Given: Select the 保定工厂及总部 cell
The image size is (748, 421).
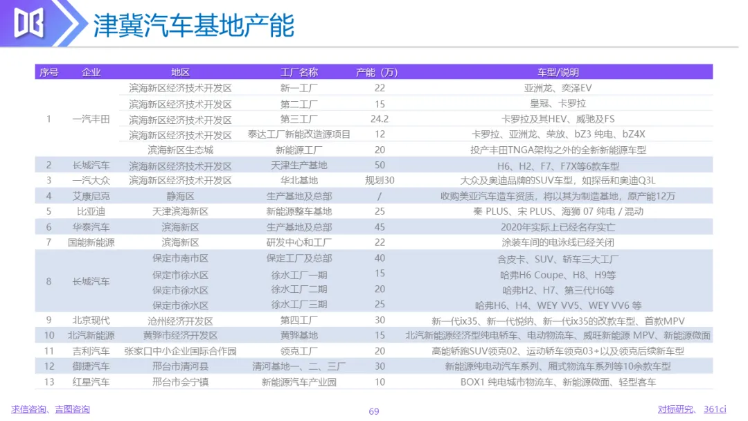Looking at the screenshot, I should point(299,258).
